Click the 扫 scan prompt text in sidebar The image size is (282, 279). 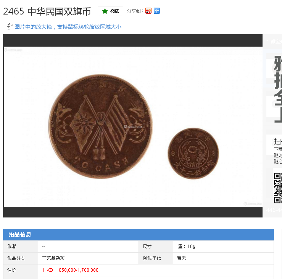pos(278,141)
